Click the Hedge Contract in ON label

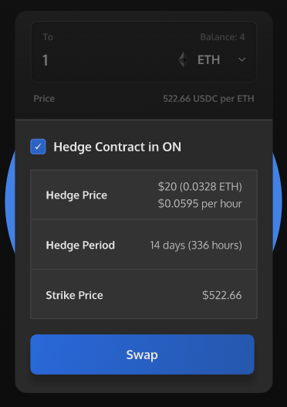point(117,147)
